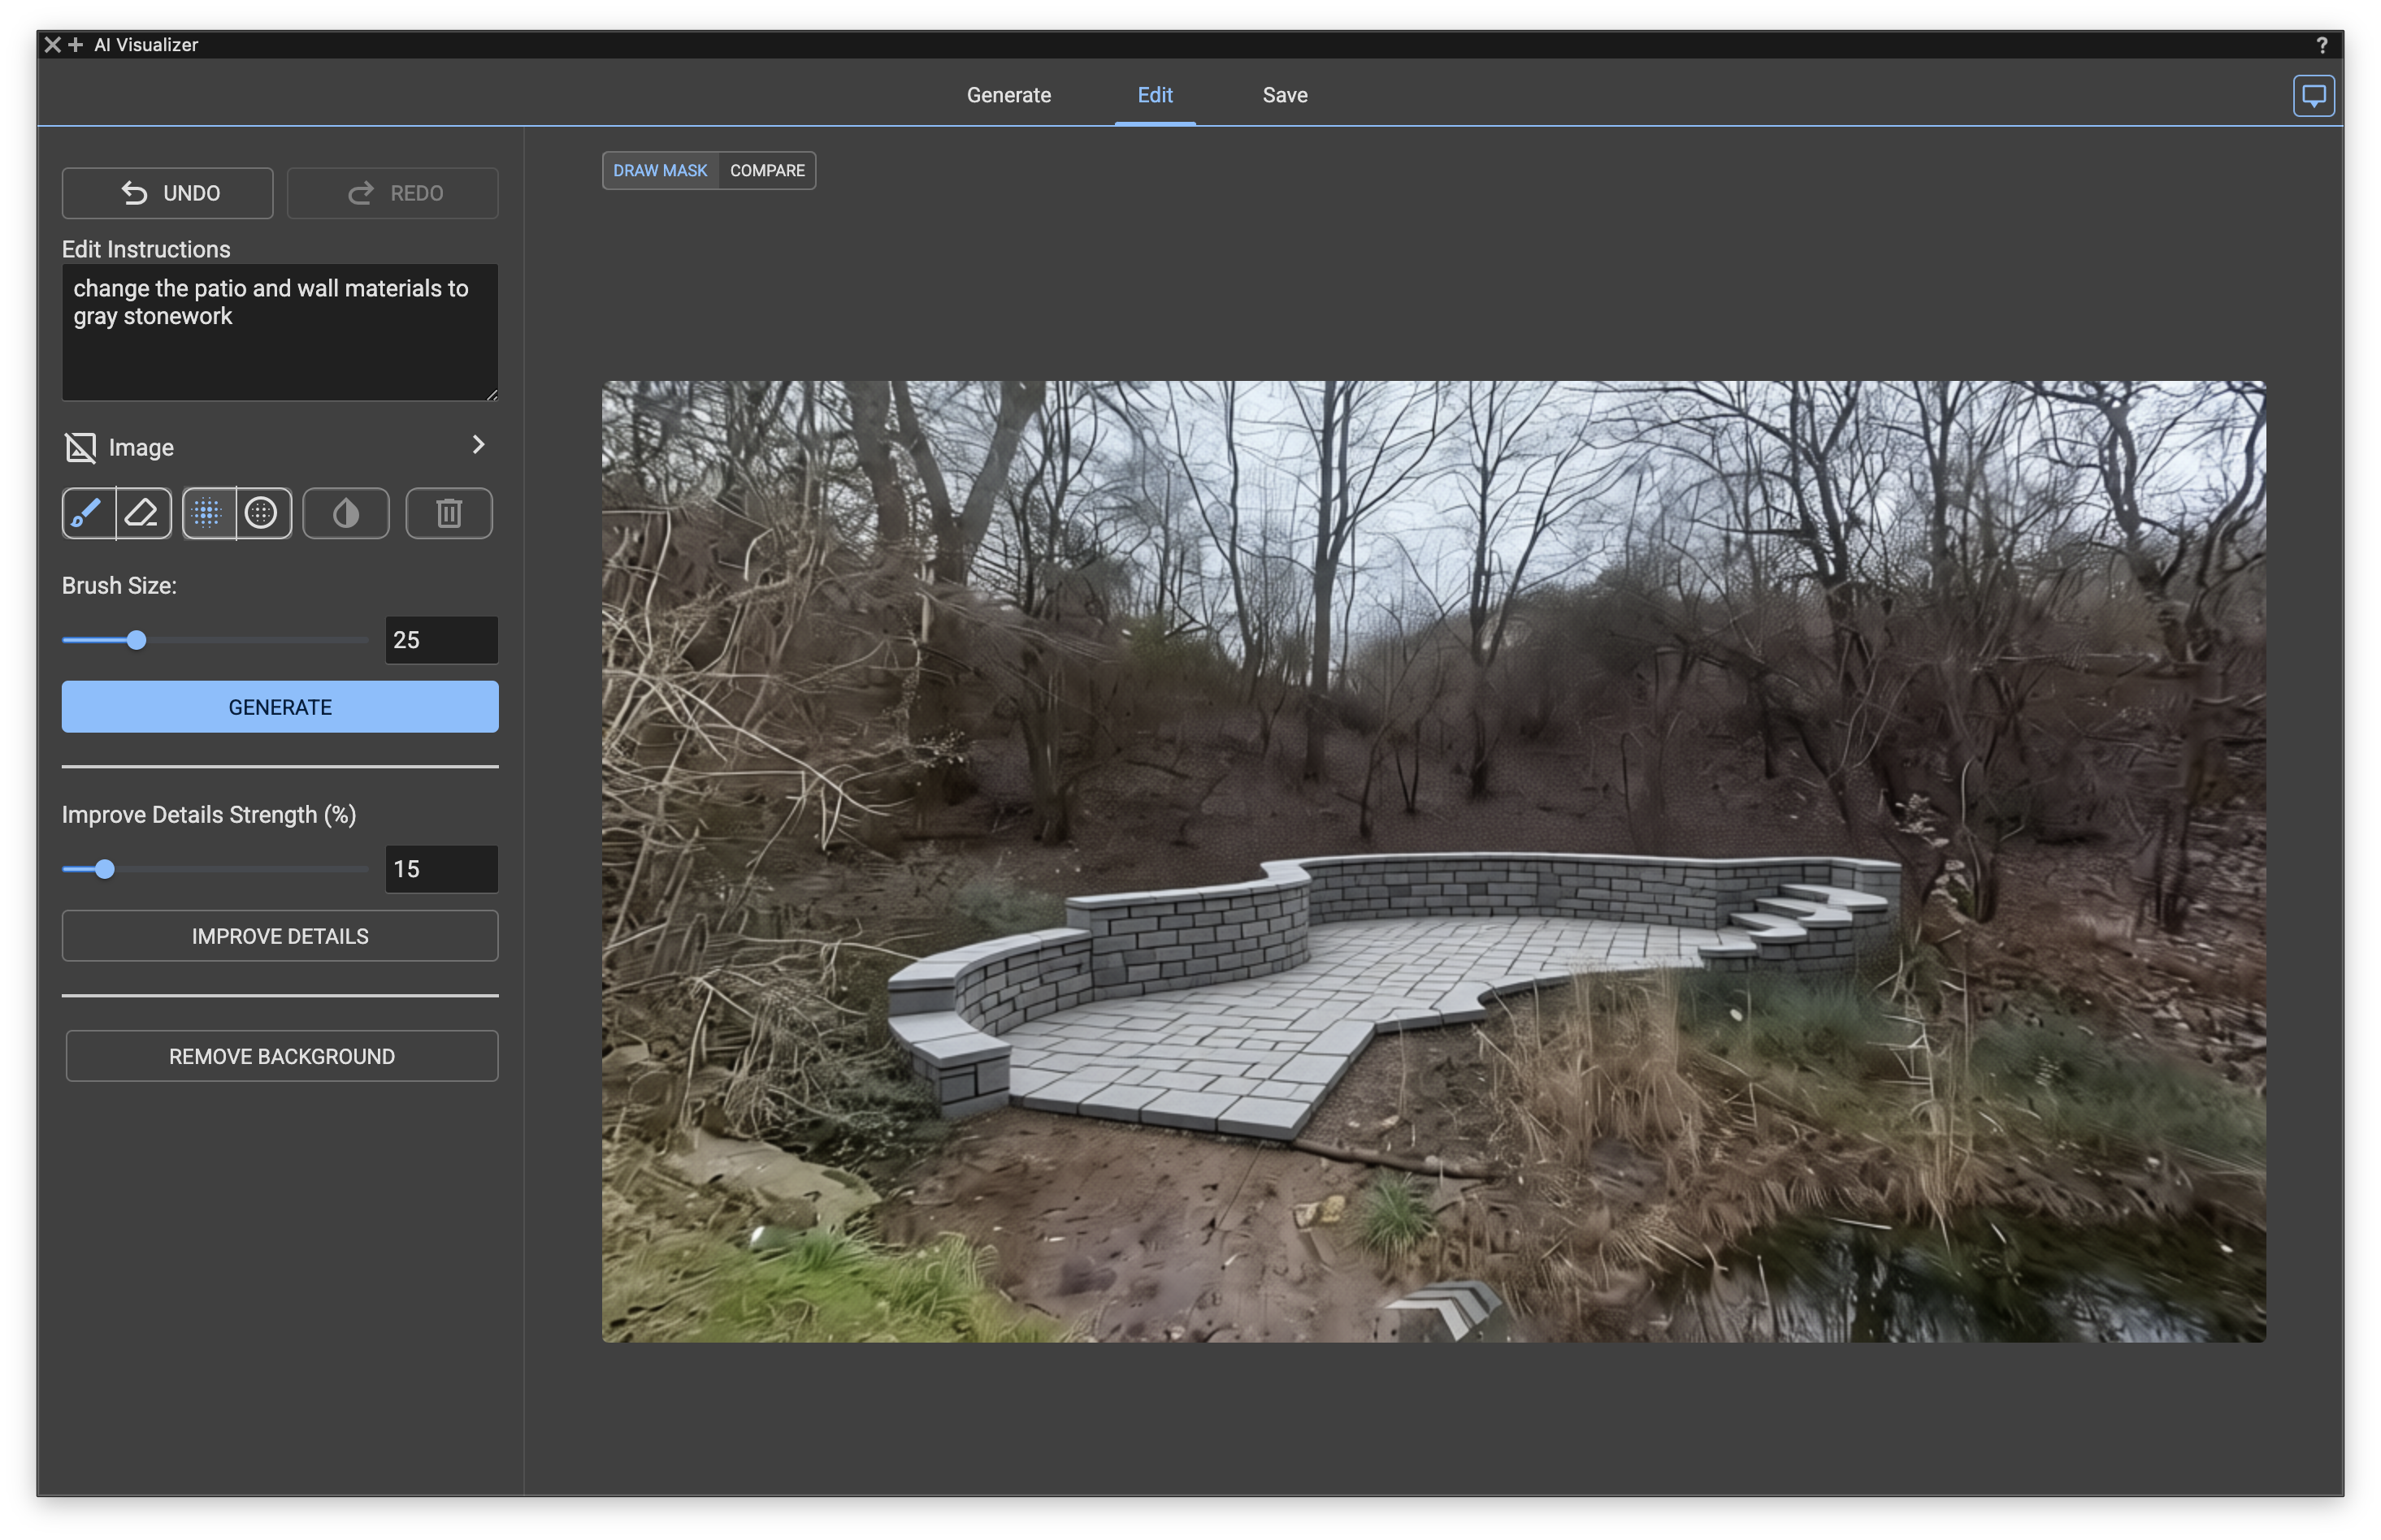Expand the Image section chevron

(478, 445)
